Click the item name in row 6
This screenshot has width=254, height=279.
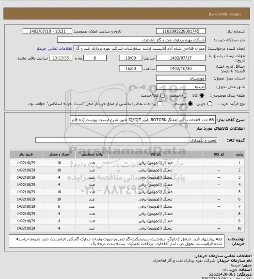(156, 199)
